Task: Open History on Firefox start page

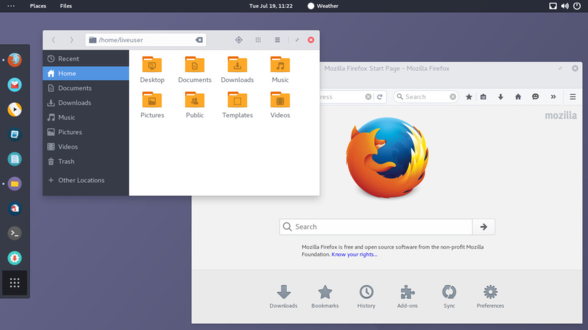Action: [x=366, y=296]
